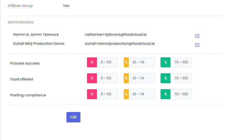Click the red percent swatch for Posting compliance
The image size is (230, 140).
(x=92, y=94)
